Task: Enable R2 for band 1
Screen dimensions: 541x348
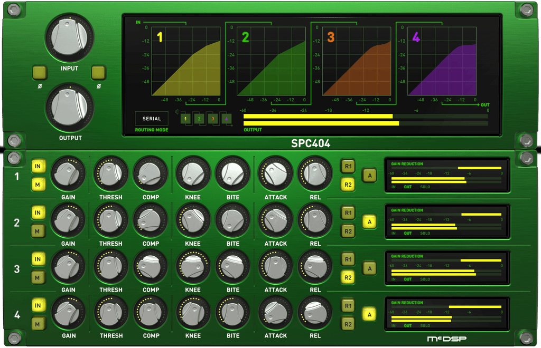Action: 348,185
